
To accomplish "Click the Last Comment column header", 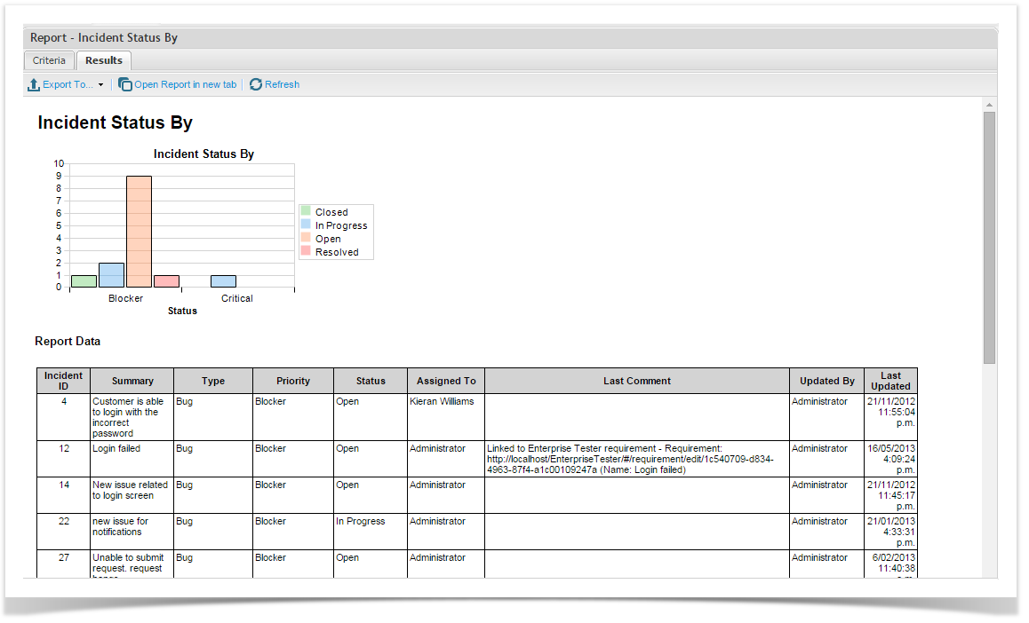I will (x=636, y=381).
